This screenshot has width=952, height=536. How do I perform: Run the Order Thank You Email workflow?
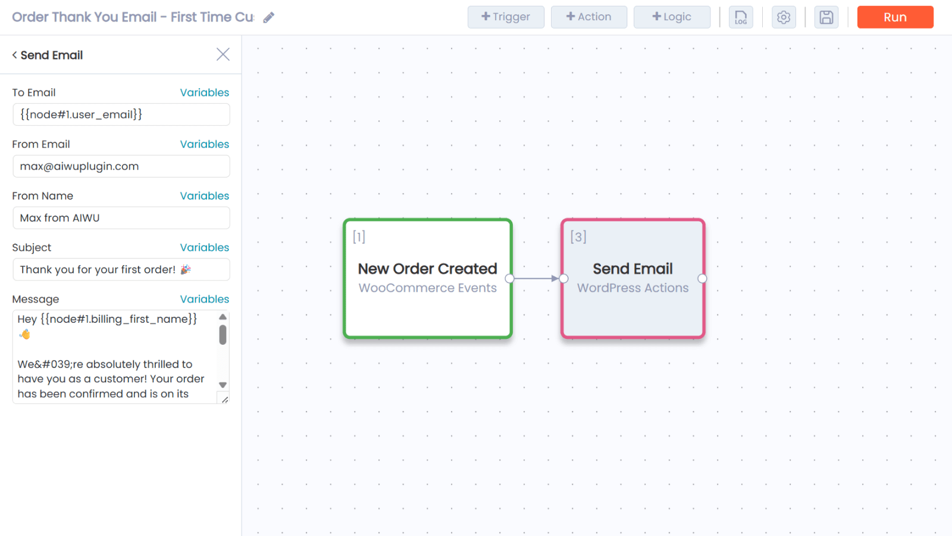pyautogui.click(x=895, y=17)
